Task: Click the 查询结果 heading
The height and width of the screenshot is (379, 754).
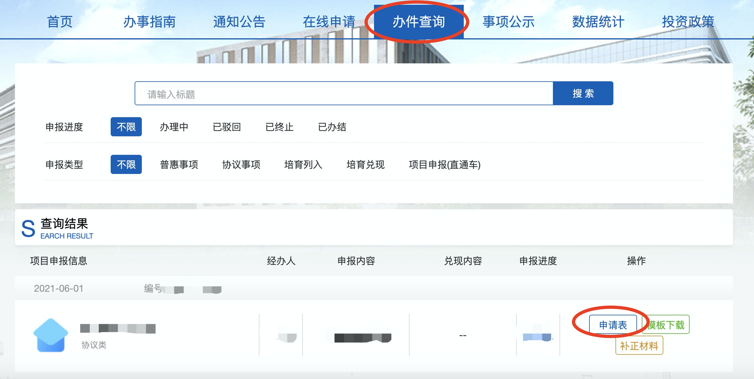Action: point(64,224)
